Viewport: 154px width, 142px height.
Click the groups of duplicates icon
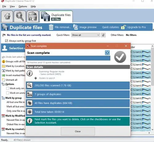(x=30, y=94)
